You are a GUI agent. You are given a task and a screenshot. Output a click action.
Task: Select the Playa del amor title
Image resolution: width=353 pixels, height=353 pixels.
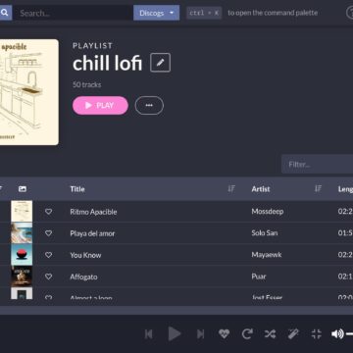tap(92, 233)
